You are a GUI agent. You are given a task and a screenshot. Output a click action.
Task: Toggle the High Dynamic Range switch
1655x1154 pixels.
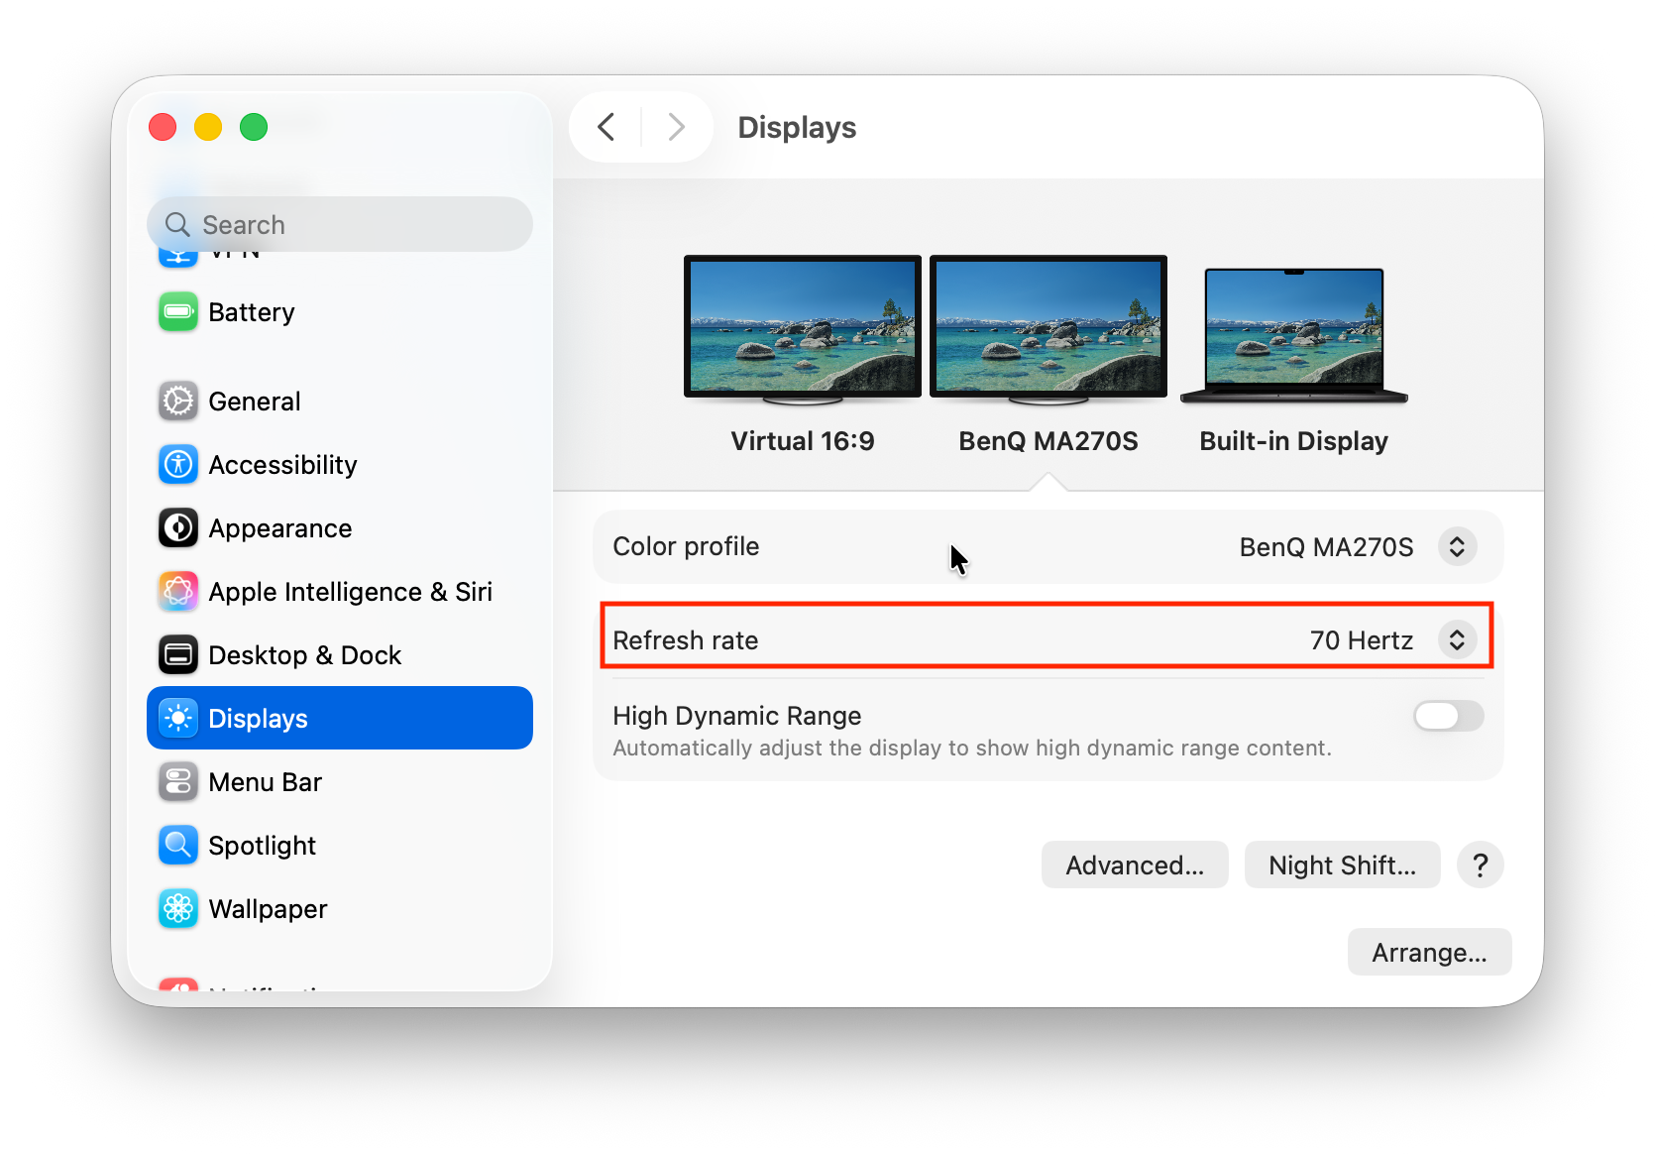point(1449,716)
